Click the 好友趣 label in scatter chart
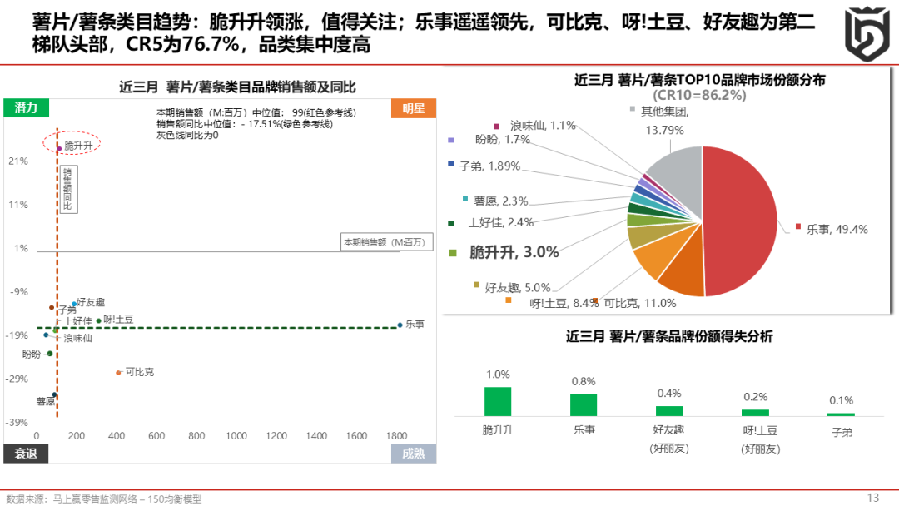899x506 pixels. tap(91, 302)
